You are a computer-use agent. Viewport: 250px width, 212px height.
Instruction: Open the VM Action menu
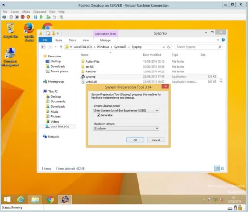click(14, 12)
